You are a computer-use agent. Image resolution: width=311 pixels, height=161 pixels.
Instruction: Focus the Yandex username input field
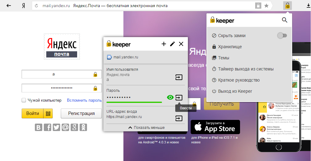coord(62,74)
